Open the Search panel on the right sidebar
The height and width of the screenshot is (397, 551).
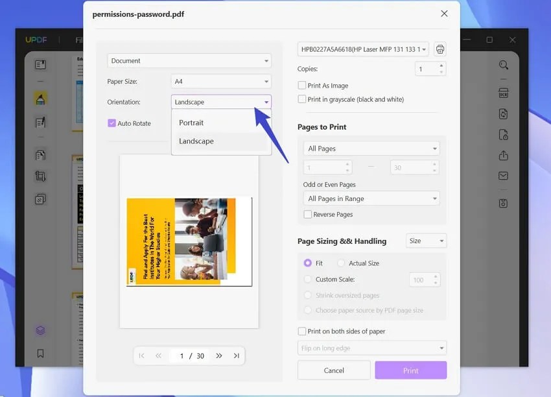coord(504,65)
